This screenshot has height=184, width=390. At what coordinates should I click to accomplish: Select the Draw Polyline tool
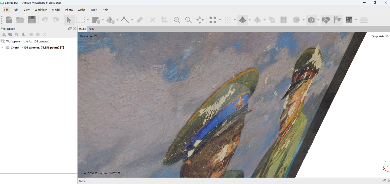coord(125,20)
